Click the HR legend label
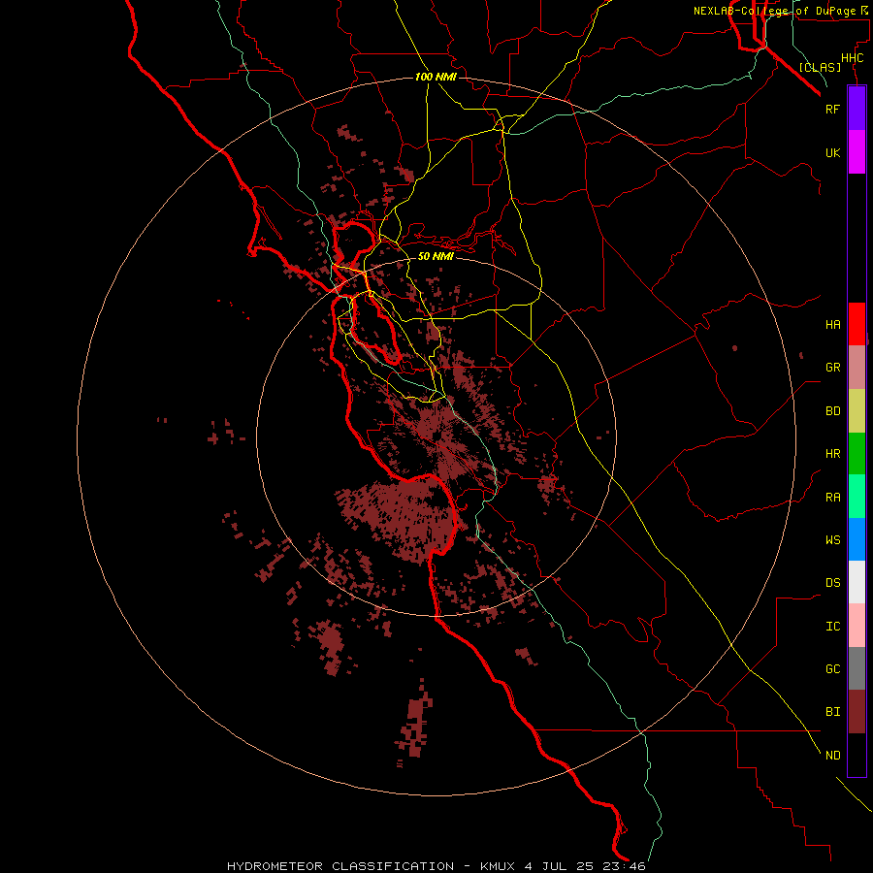Screen dimensions: 873x873 click(x=832, y=454)
